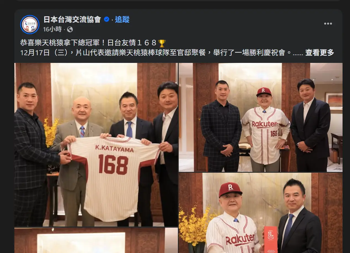Open the top-right photo of the Rakuten uniform
This screenshot has width=350, height=253.
[x=261, y=117]
